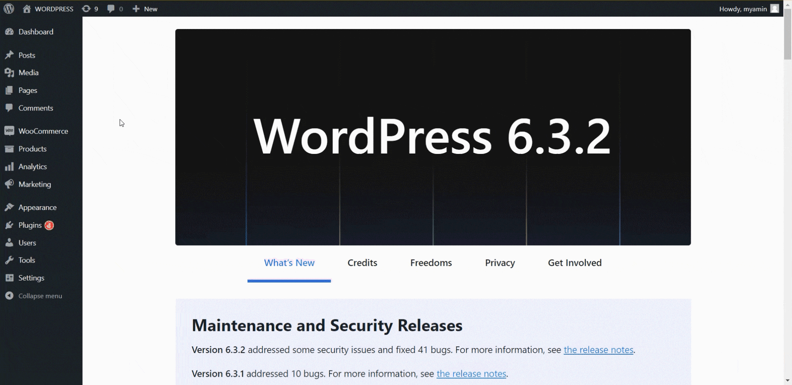Click the Media icon in sidebar

coord(9,73)
